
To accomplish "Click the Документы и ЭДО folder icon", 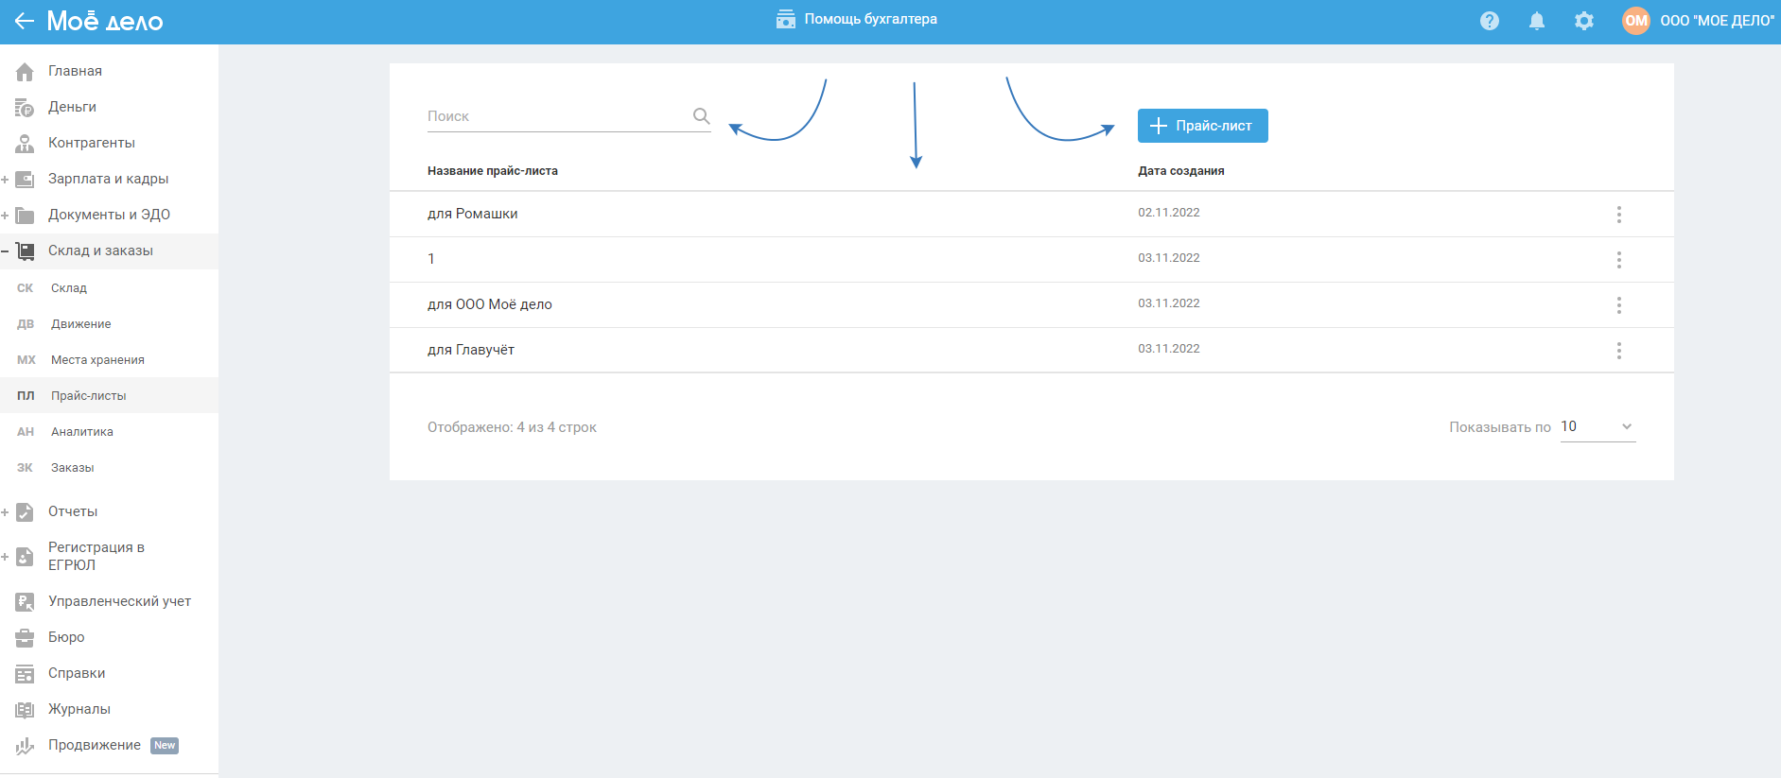I will click(25, 215).
